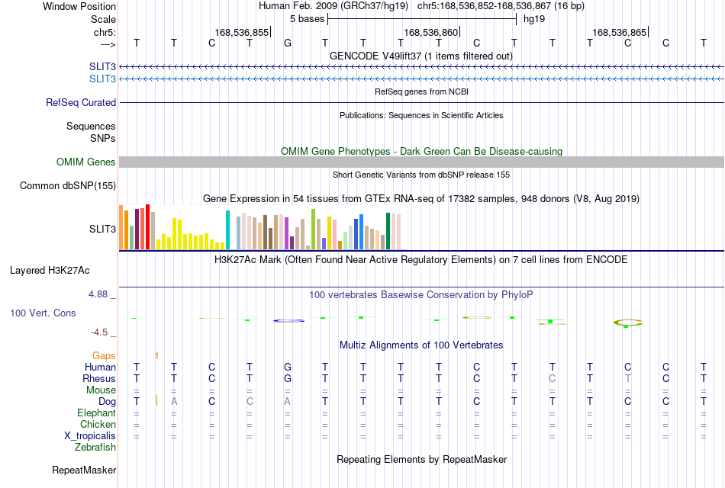Click the orange Gaps count 1
The height and width of the screenshot is (488, 725).
point(156,356)
